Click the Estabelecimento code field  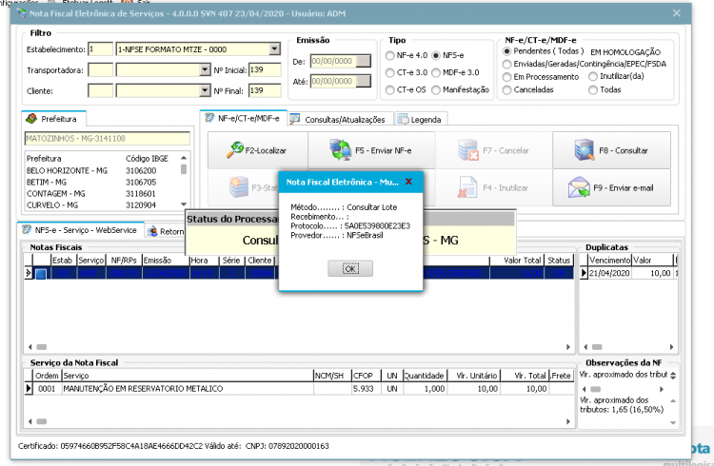(100, 49)
